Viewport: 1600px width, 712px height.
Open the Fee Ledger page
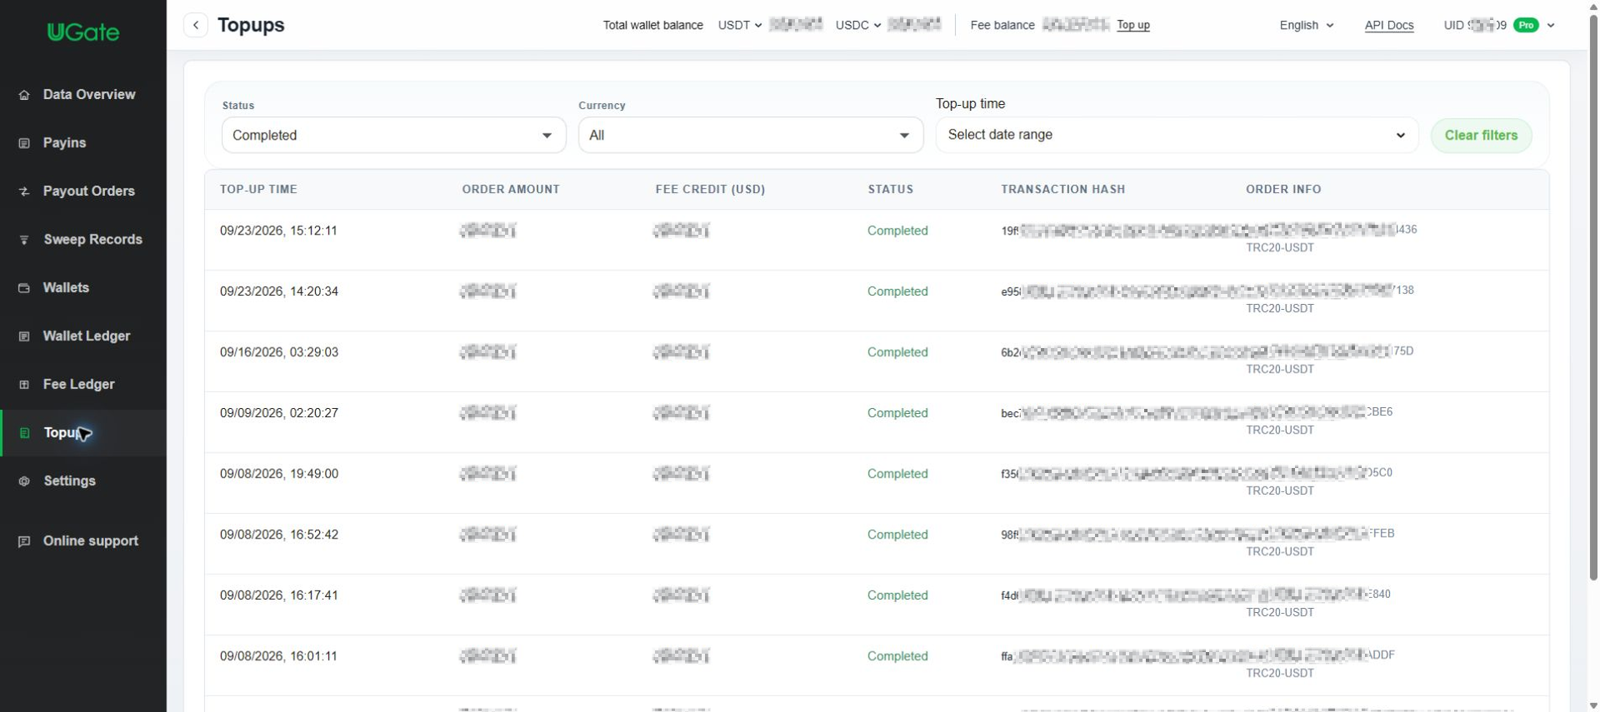(x=83, y=385)
